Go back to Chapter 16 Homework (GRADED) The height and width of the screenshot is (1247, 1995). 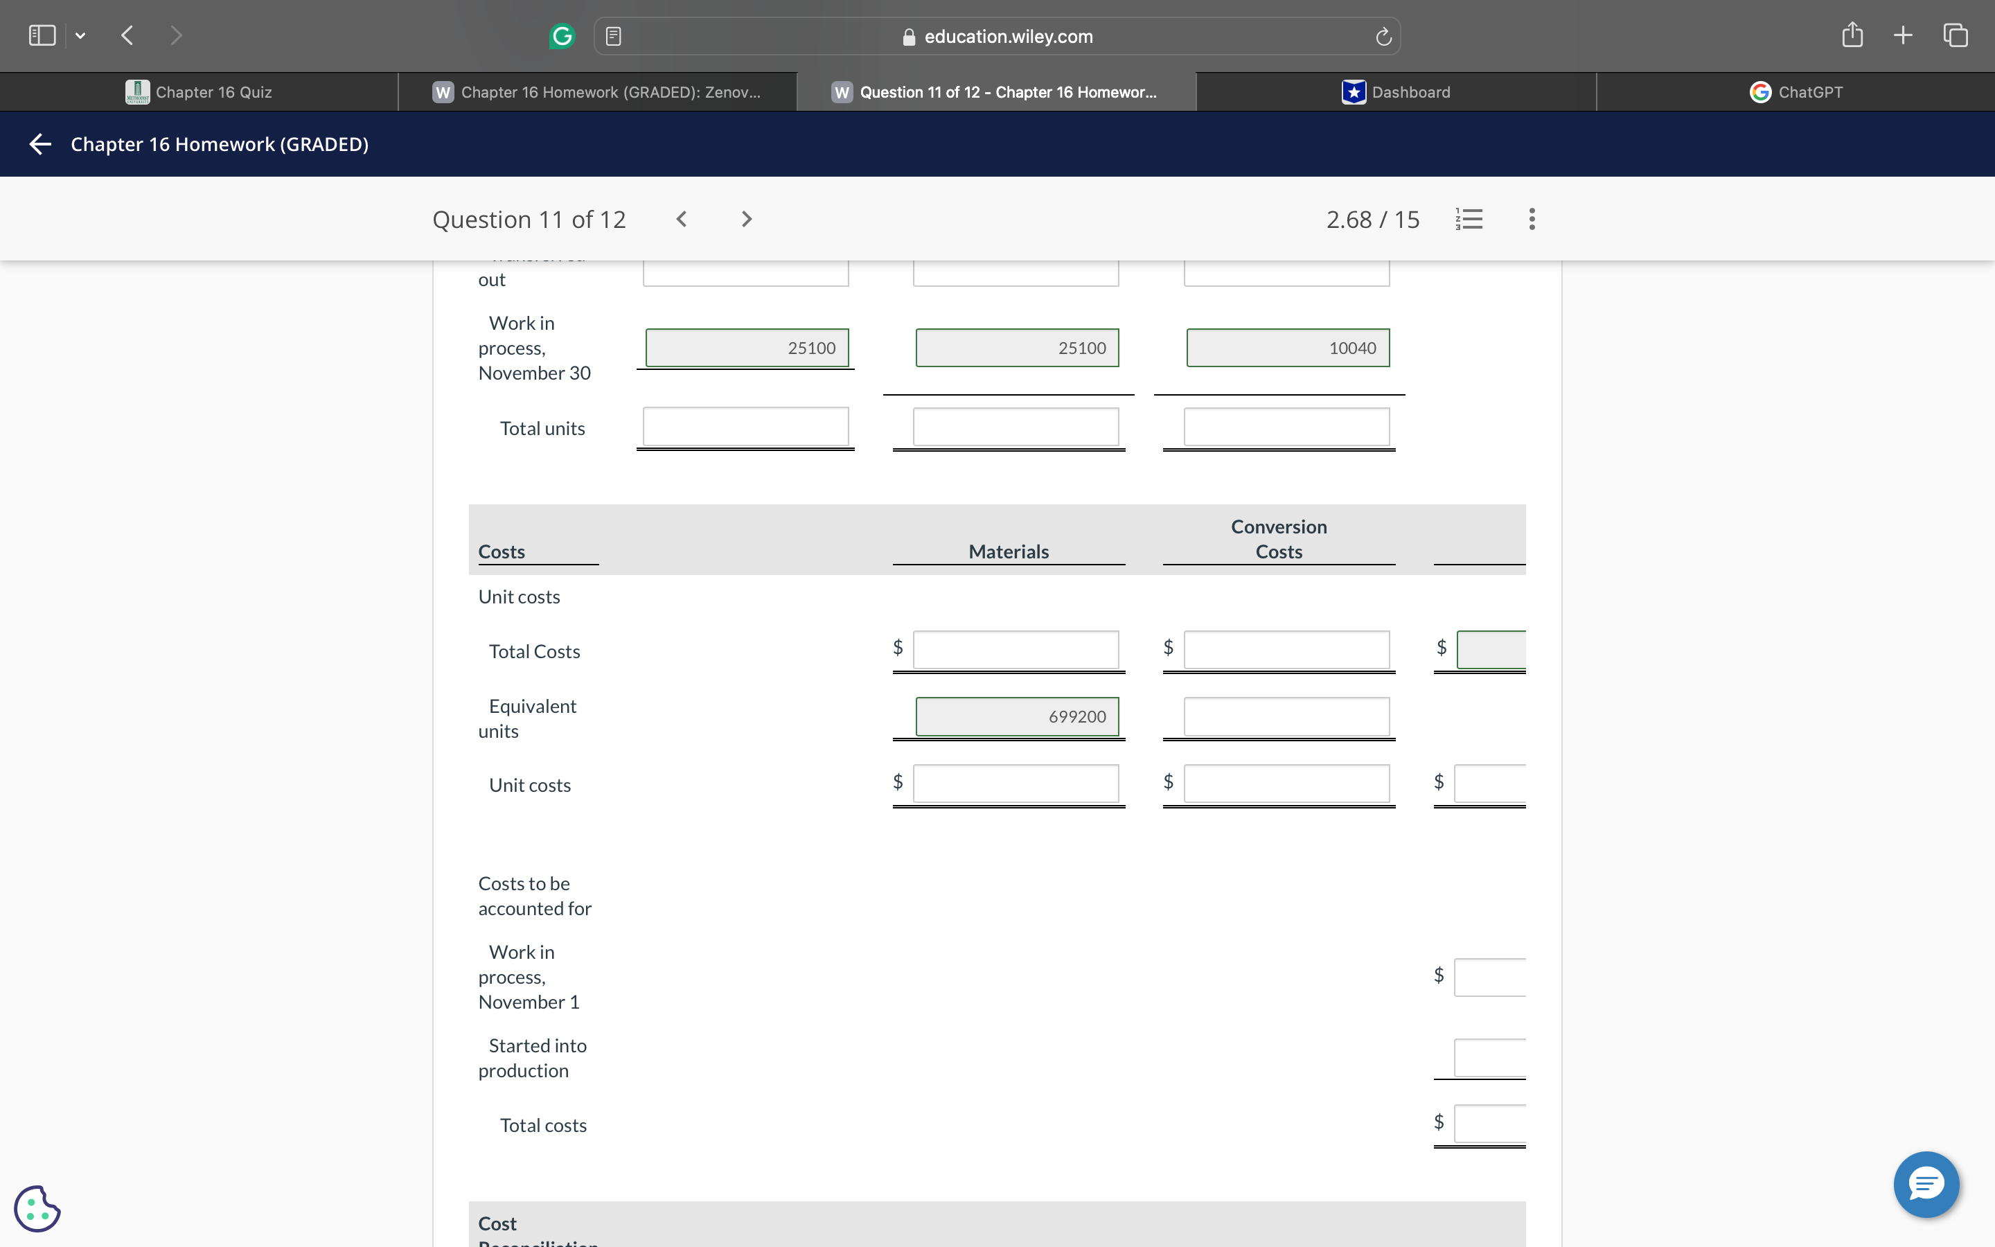pos(40,144)
